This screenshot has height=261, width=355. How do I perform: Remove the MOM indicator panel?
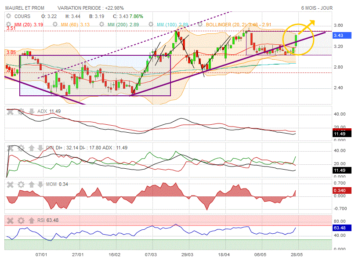coord(10,185)
